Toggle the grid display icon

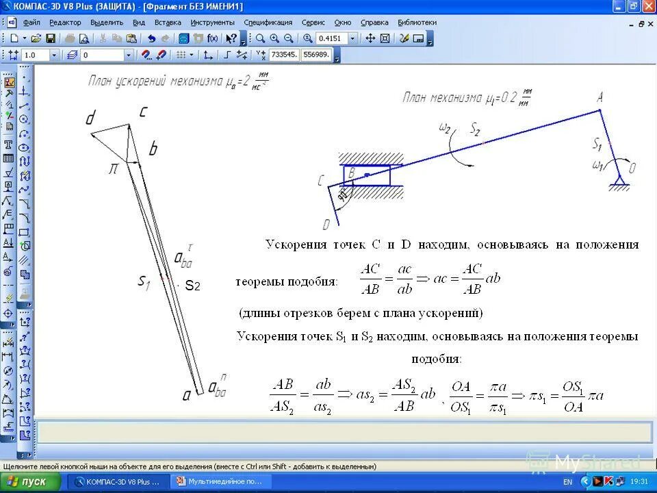181,55
